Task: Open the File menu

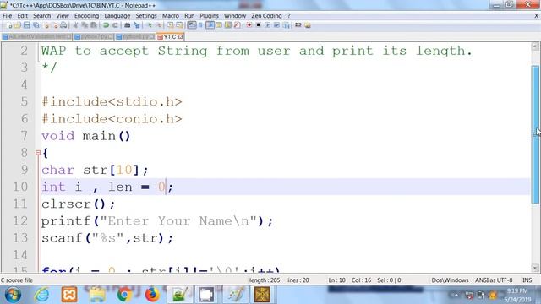Action: (8, 16)
